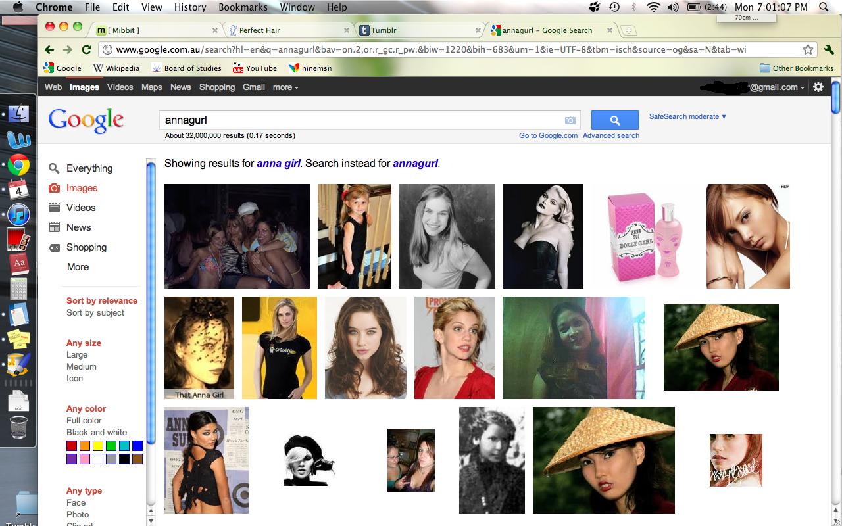
Task: Open the gmail.com account dropdown
Action: (753, 87)
